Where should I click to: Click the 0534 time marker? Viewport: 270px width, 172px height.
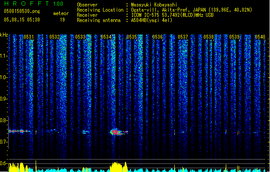click(x=106, y=37)
